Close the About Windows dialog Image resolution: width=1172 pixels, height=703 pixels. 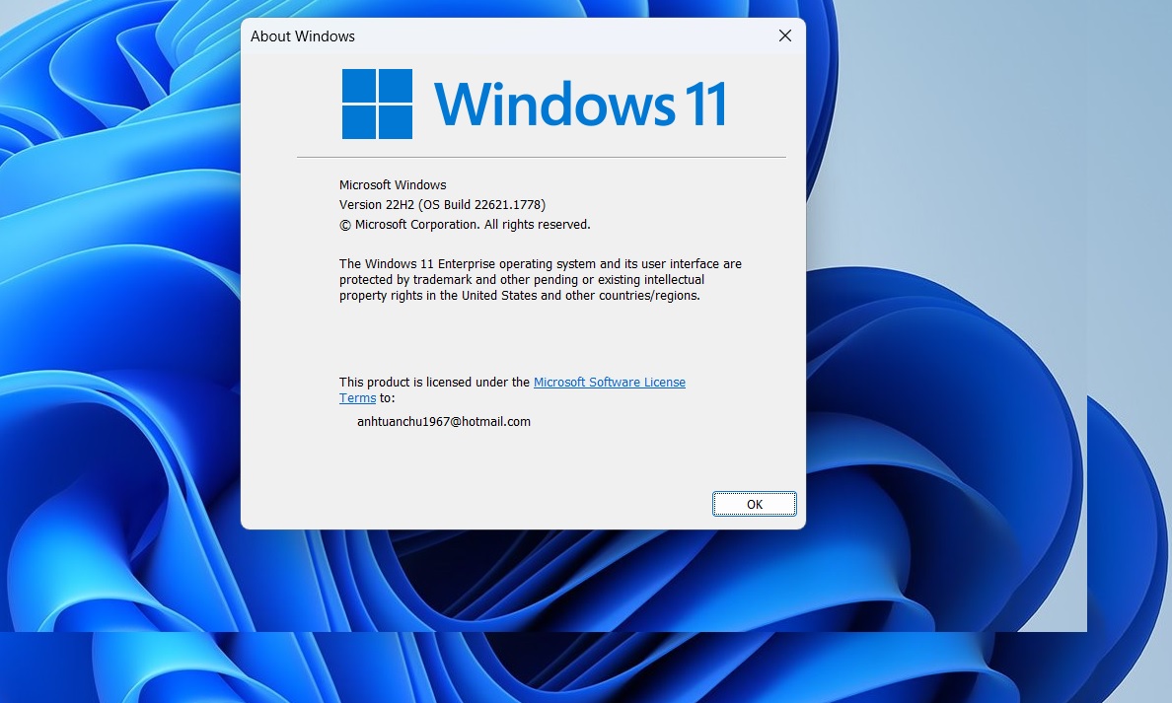pyautogui.click(x=785, y=35)
